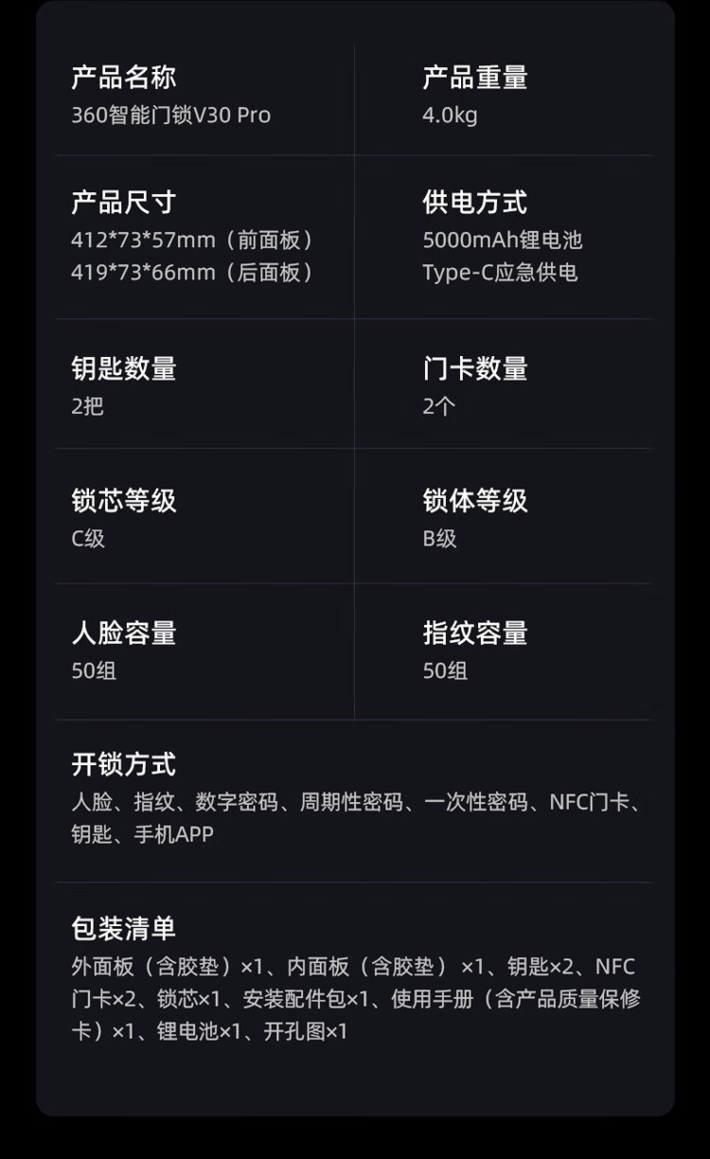Click the 人脸容量 heading

tap(123, 633)
